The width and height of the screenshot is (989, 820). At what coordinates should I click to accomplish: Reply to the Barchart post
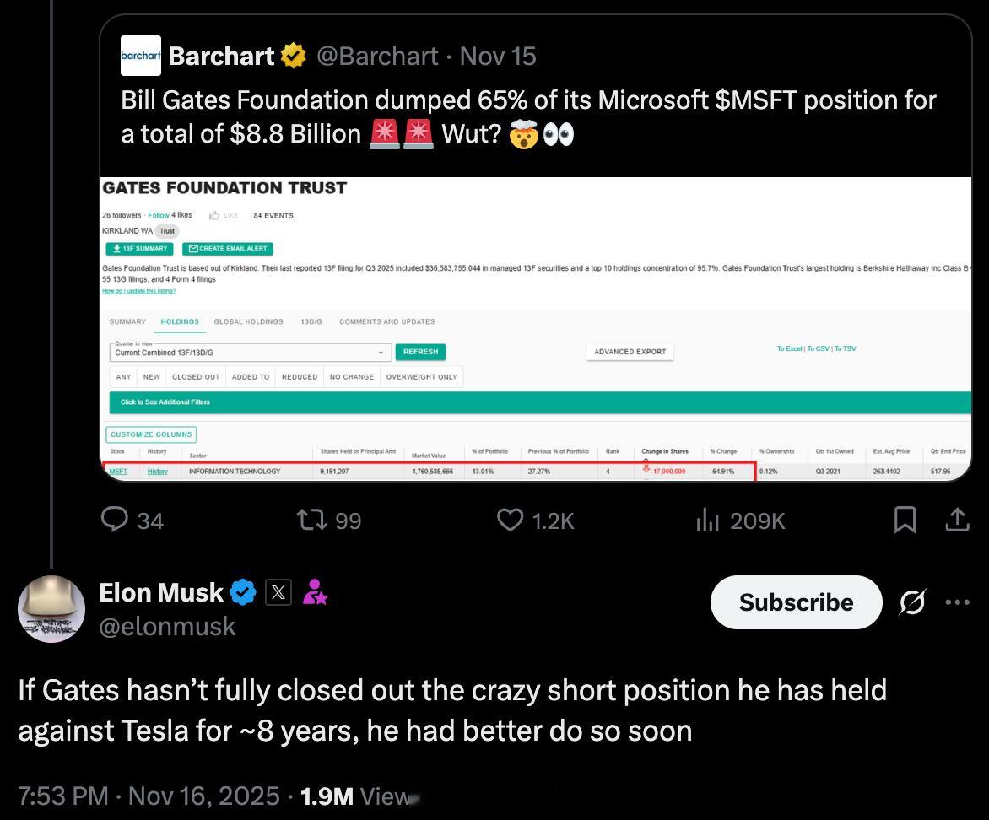point(114,521)
